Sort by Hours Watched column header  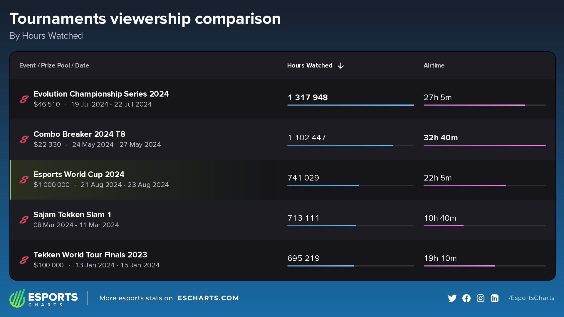(x=310, y=65)
